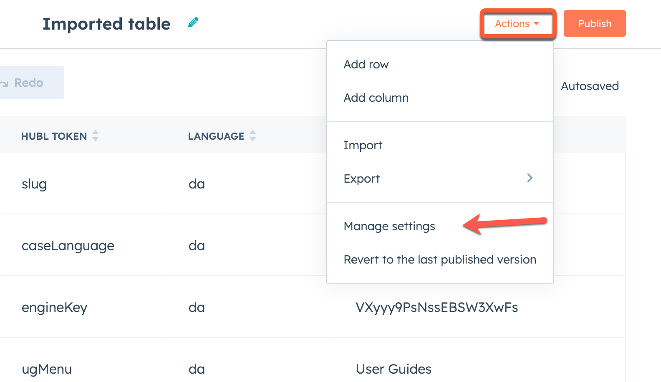The width and height of the screenshot is (661, 382).
Task: Click the Redo button
Action: pos(31,83)
